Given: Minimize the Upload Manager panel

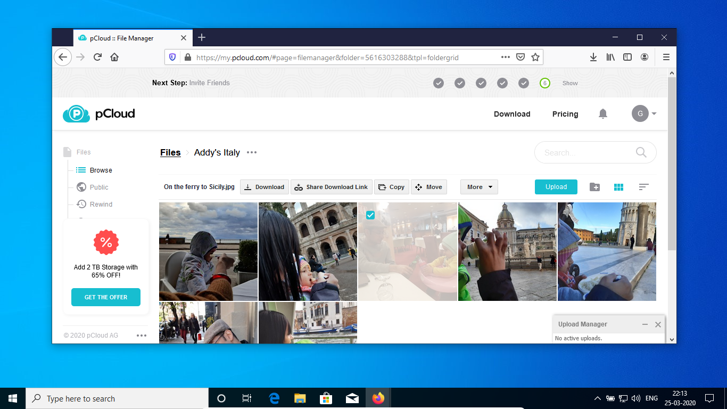Looking at the screenshot, I should point(645,324).
